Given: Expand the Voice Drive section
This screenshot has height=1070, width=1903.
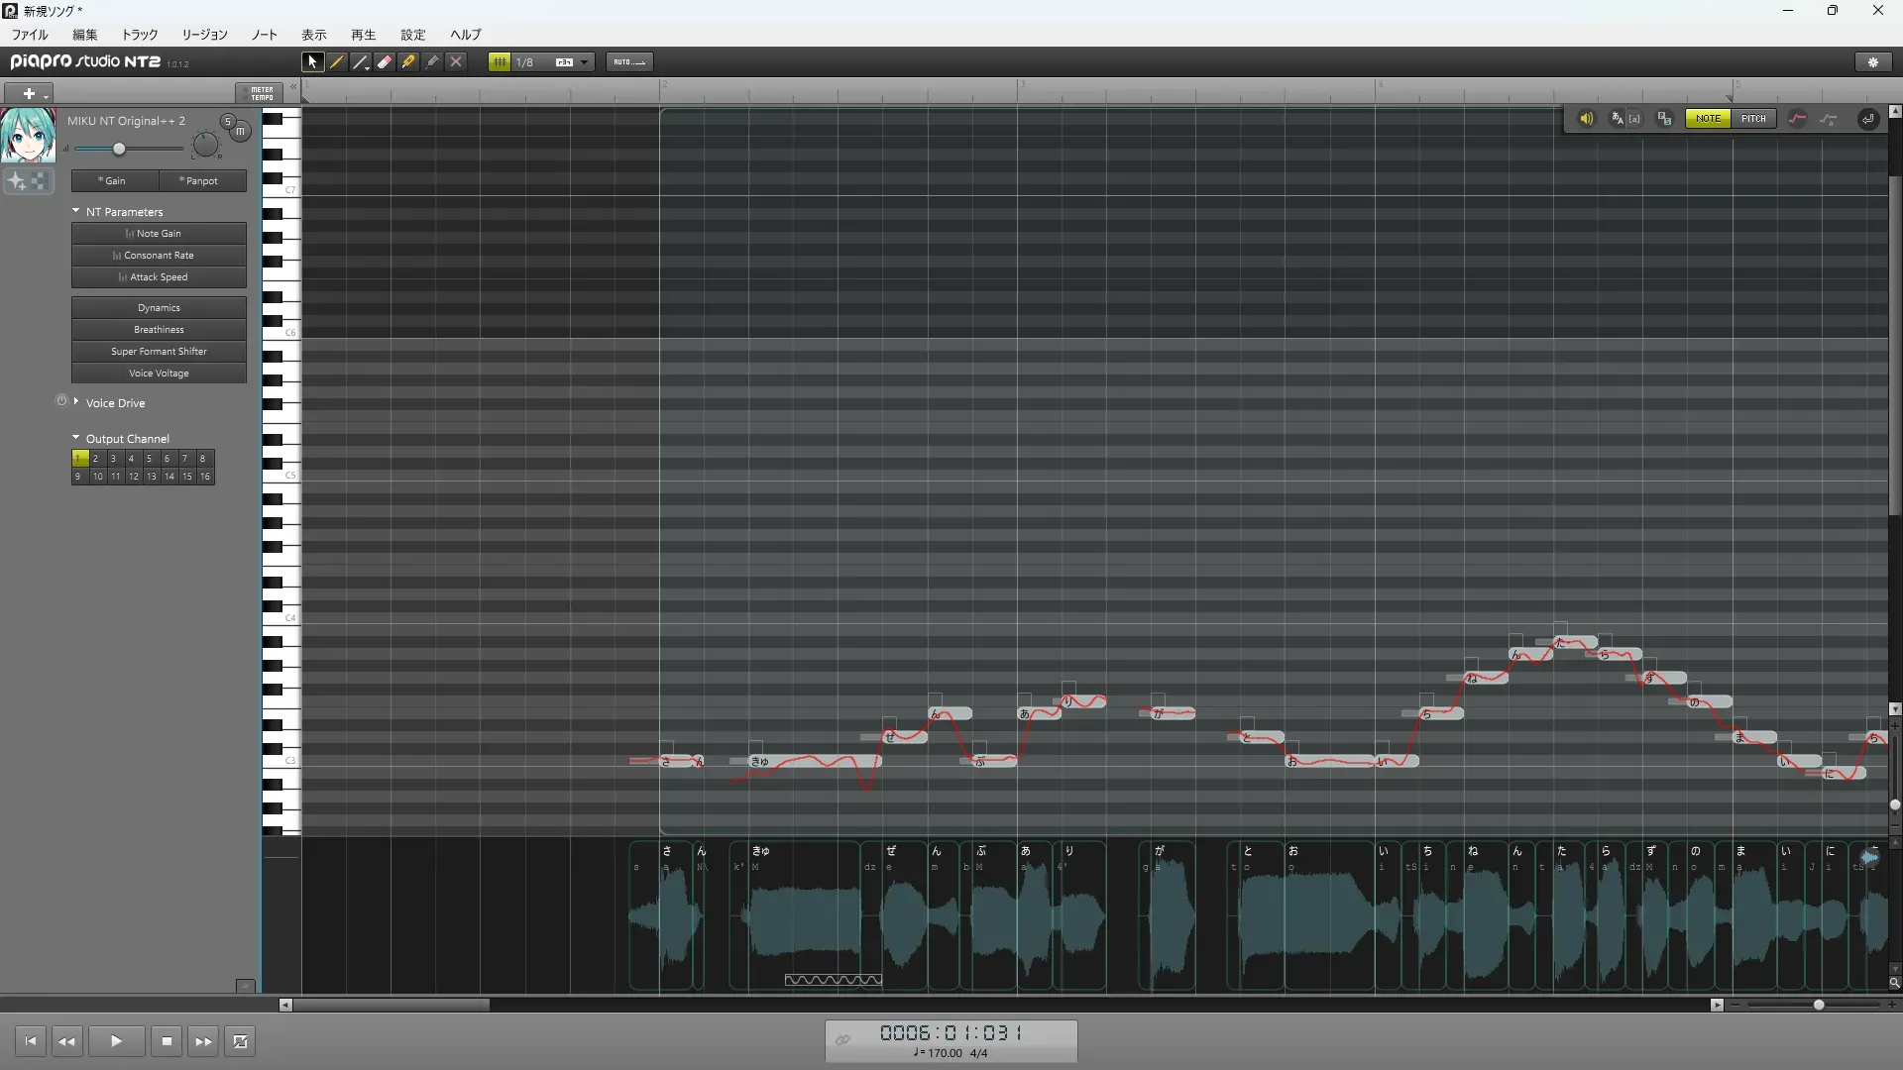Looking at the screenshot, I should [x=76, y=402].
